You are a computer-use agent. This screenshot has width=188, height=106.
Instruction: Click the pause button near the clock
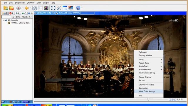click(172, 100)
